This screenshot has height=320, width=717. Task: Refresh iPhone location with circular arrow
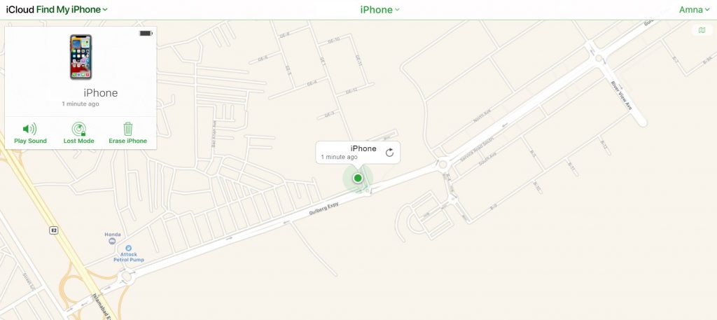tap(389, 153)
